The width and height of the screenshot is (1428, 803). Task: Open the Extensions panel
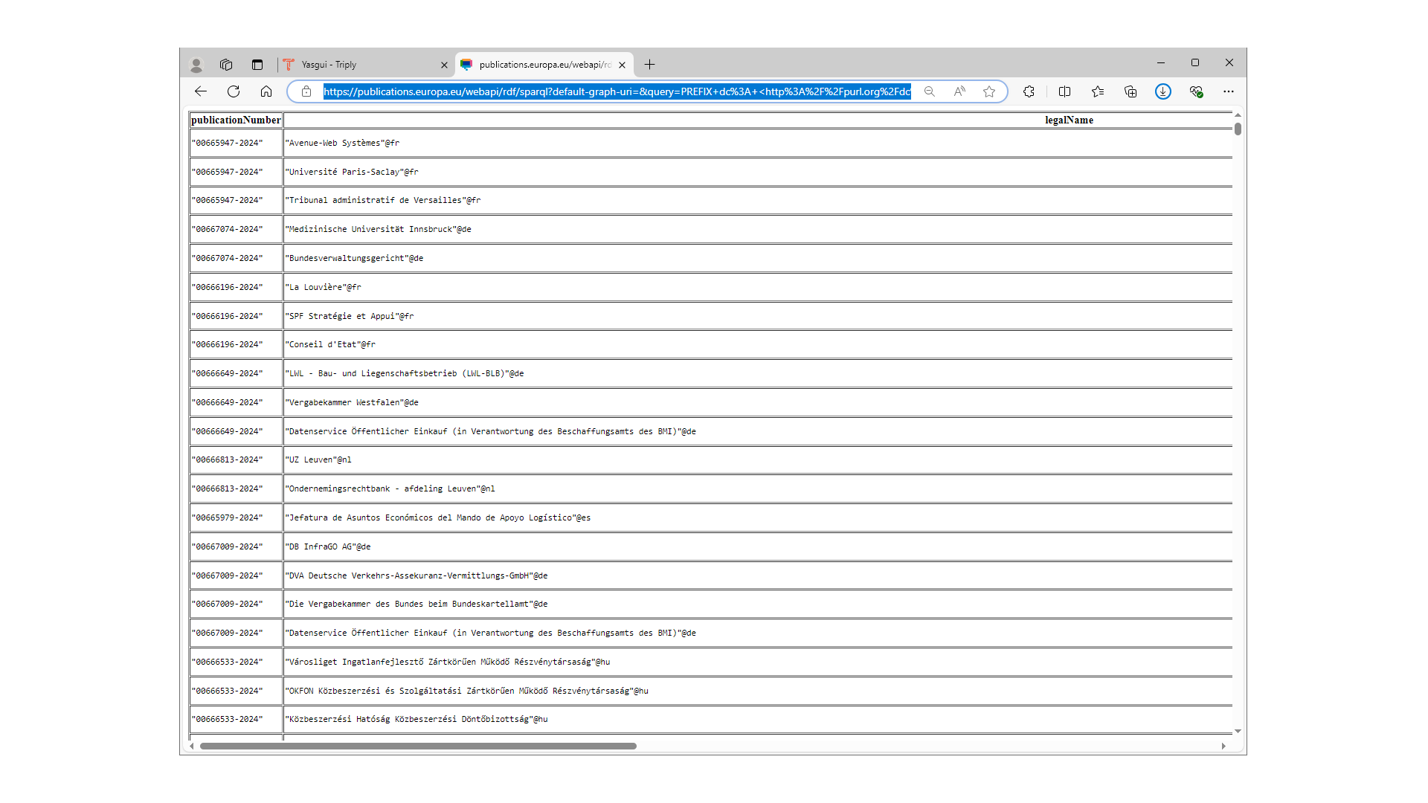tap(1029, 91)
